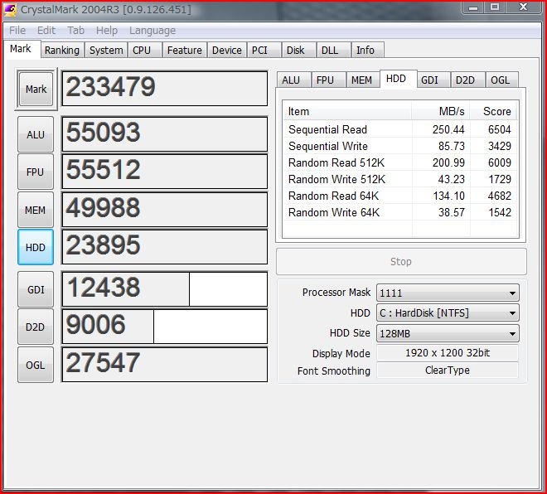Open the Help menu
Image resolution: width=547 pixels, height=494 pixels.
click(107, 31)
